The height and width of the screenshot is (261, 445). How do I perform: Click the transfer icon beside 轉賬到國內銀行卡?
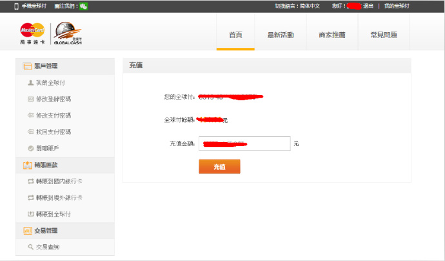31,181
